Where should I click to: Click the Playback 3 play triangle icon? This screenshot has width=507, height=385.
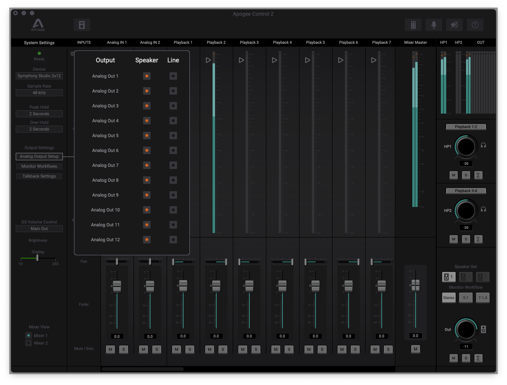coord(242,60)
